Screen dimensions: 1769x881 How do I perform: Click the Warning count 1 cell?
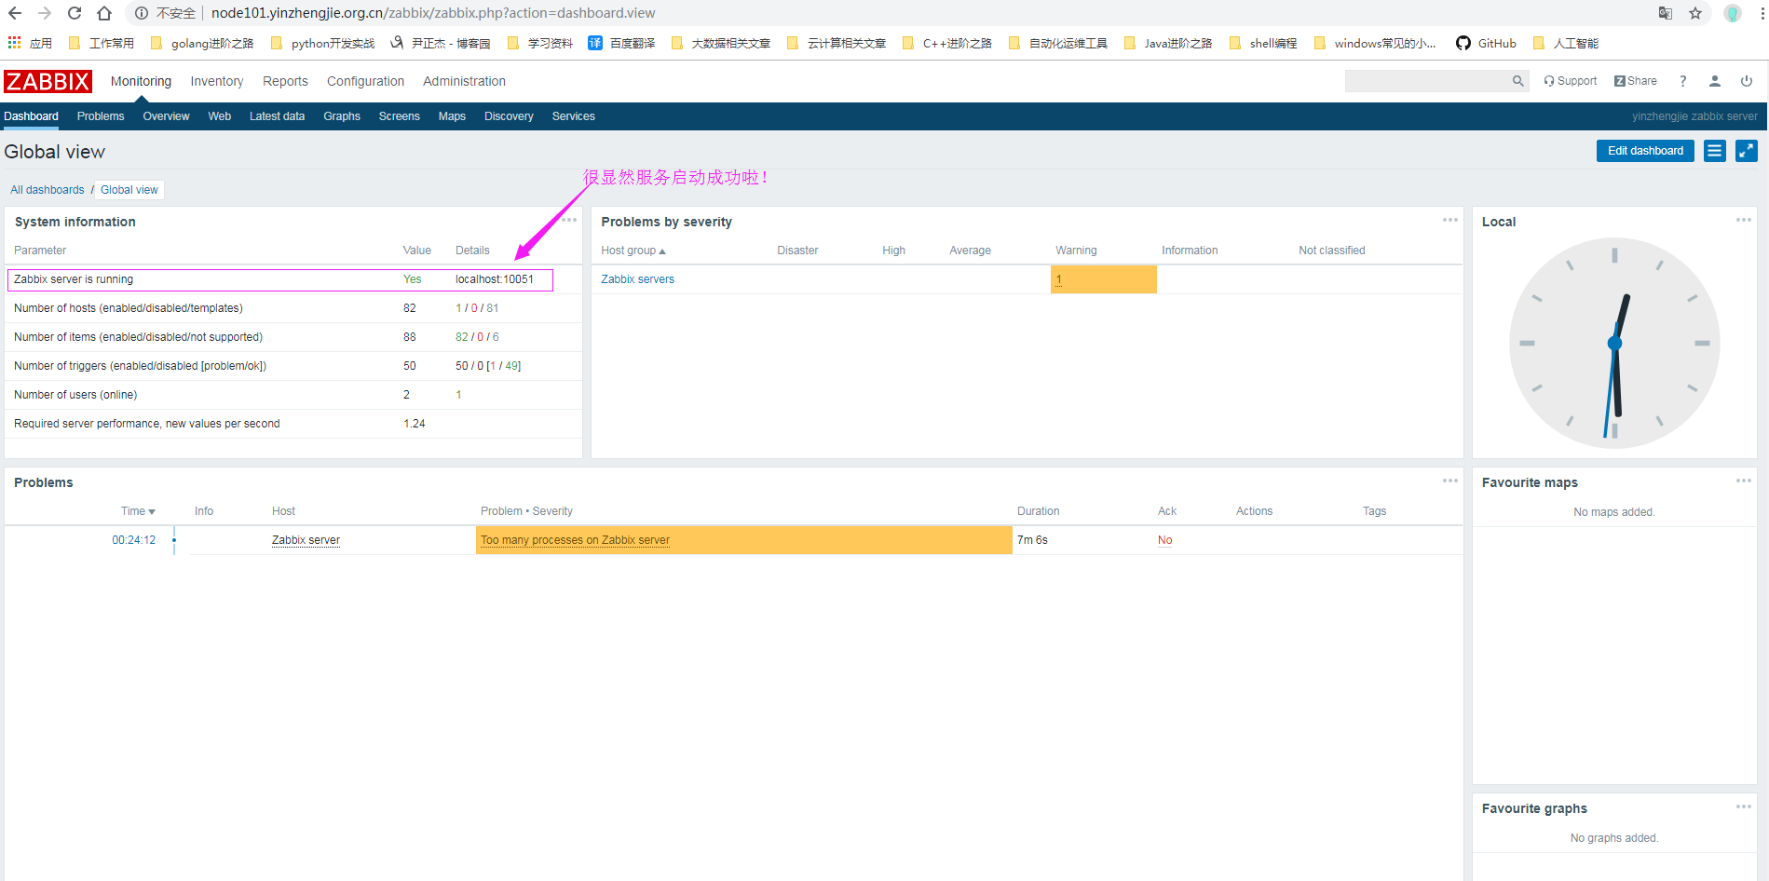tap(1103, 279)
